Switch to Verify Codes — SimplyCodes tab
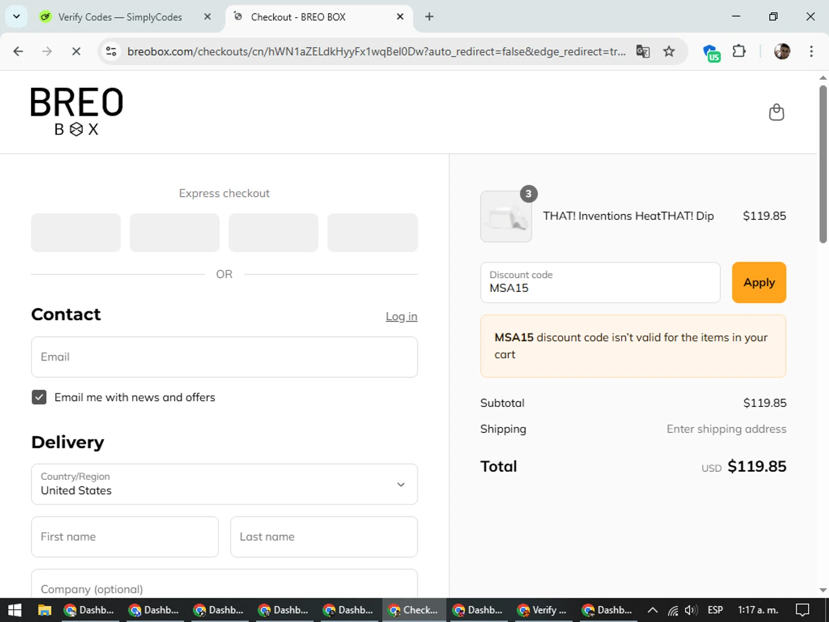 click(120, 17)
